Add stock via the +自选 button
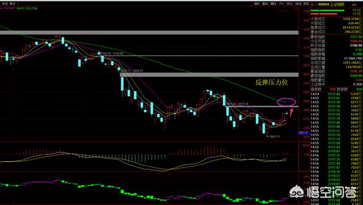 pos(298,4)
